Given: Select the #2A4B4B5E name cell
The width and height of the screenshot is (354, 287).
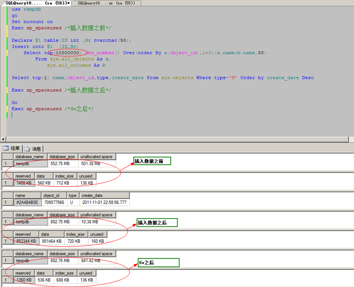Looking at the screenshot, I should coord(27,203).
